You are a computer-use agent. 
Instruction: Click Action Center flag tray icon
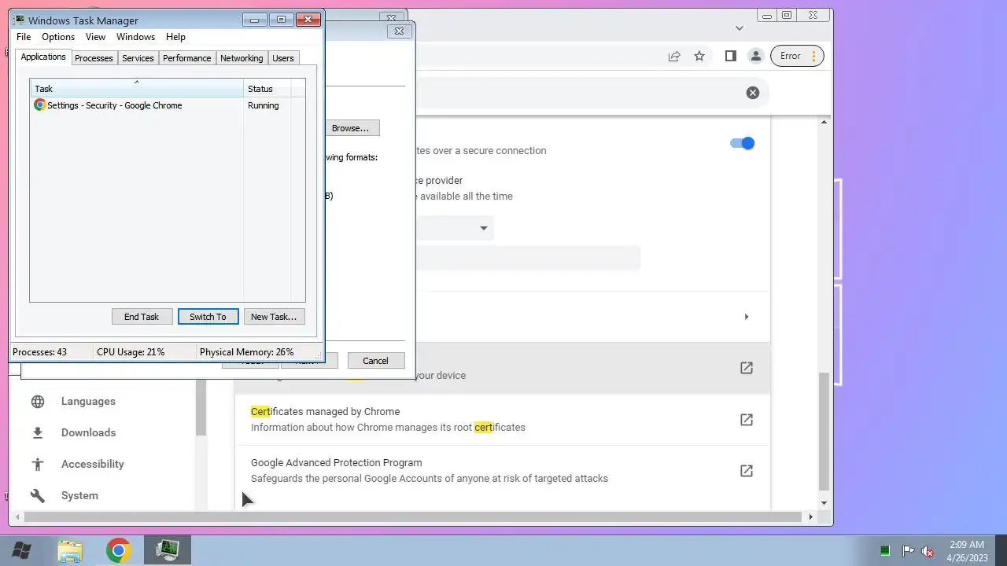tap(908, 551)
